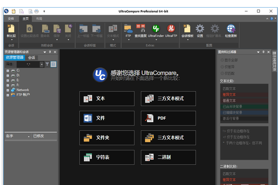
Task: Start a 文本 text comparison
Action: pyautogui.click(x=107, y=99)
